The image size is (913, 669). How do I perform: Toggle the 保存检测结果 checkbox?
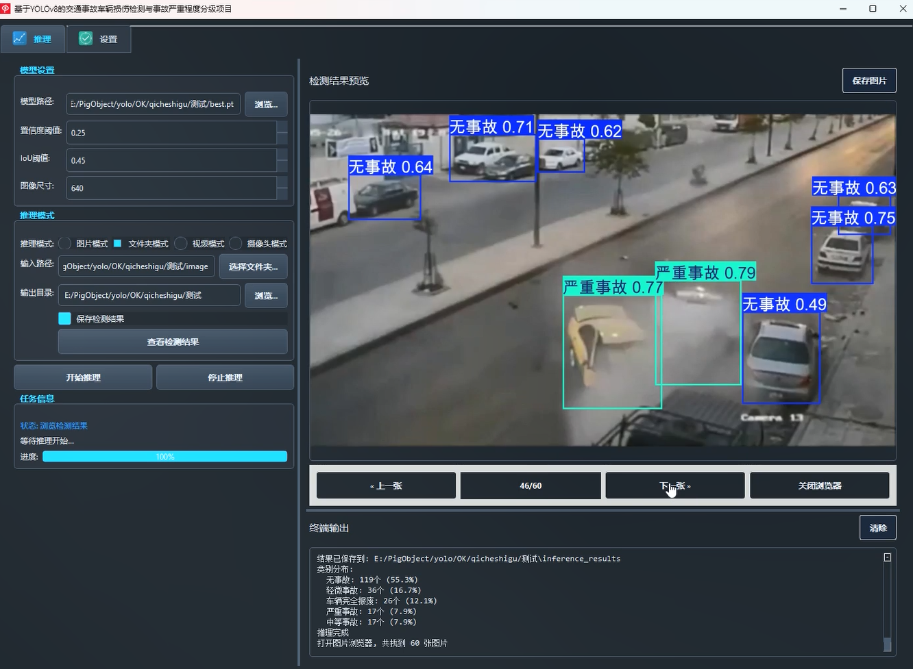point(64,318)
